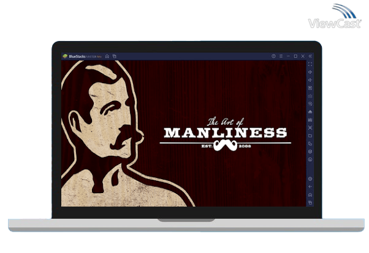Viewport: 369px width, 253px height.
Task: Open the help question-mark icon in title bar
Action: pyautogui.click(x=273, y=56)
